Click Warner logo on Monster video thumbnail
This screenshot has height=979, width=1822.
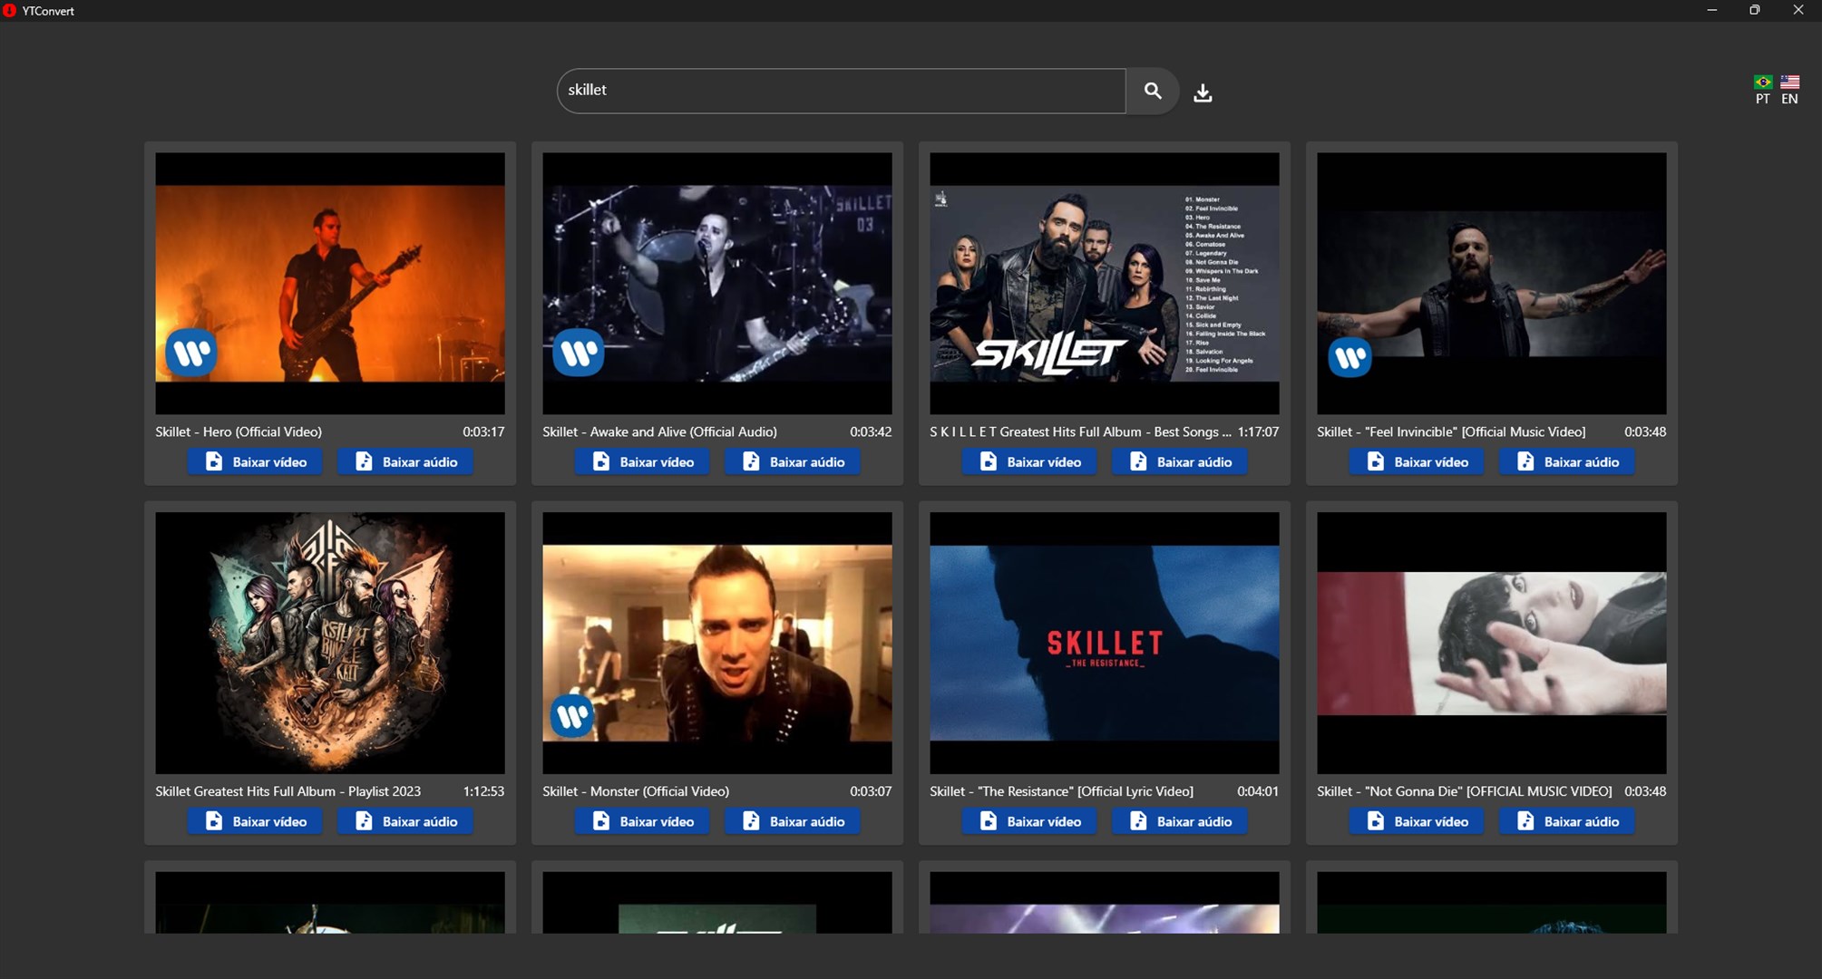[572, 716]
